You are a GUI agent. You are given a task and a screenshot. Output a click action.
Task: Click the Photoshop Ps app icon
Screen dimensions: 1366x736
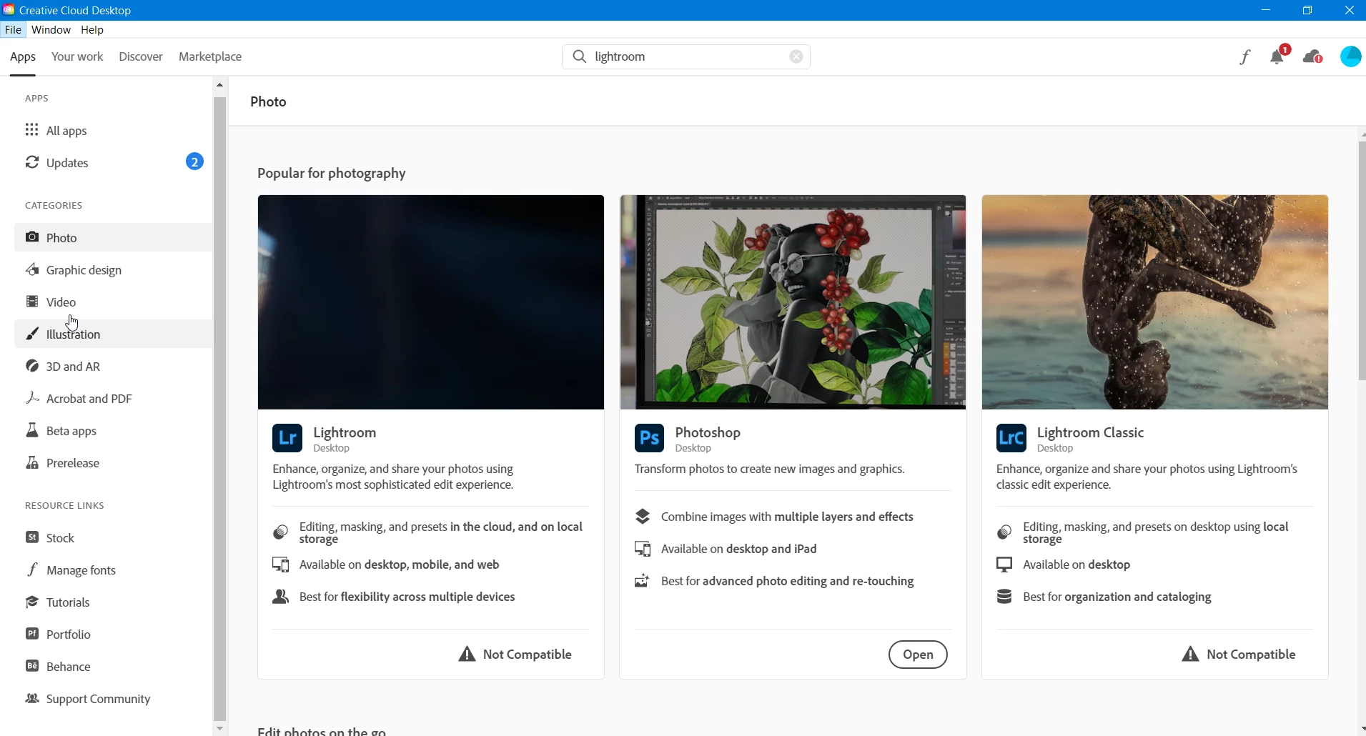coord(650,438)
